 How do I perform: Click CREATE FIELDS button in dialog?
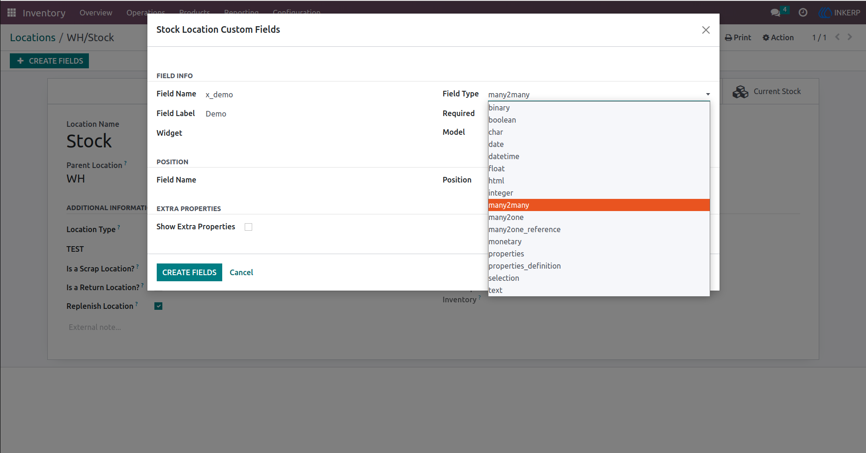[189, 272]
